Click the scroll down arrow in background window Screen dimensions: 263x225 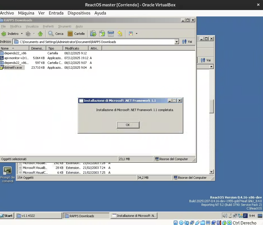(211, 172)
